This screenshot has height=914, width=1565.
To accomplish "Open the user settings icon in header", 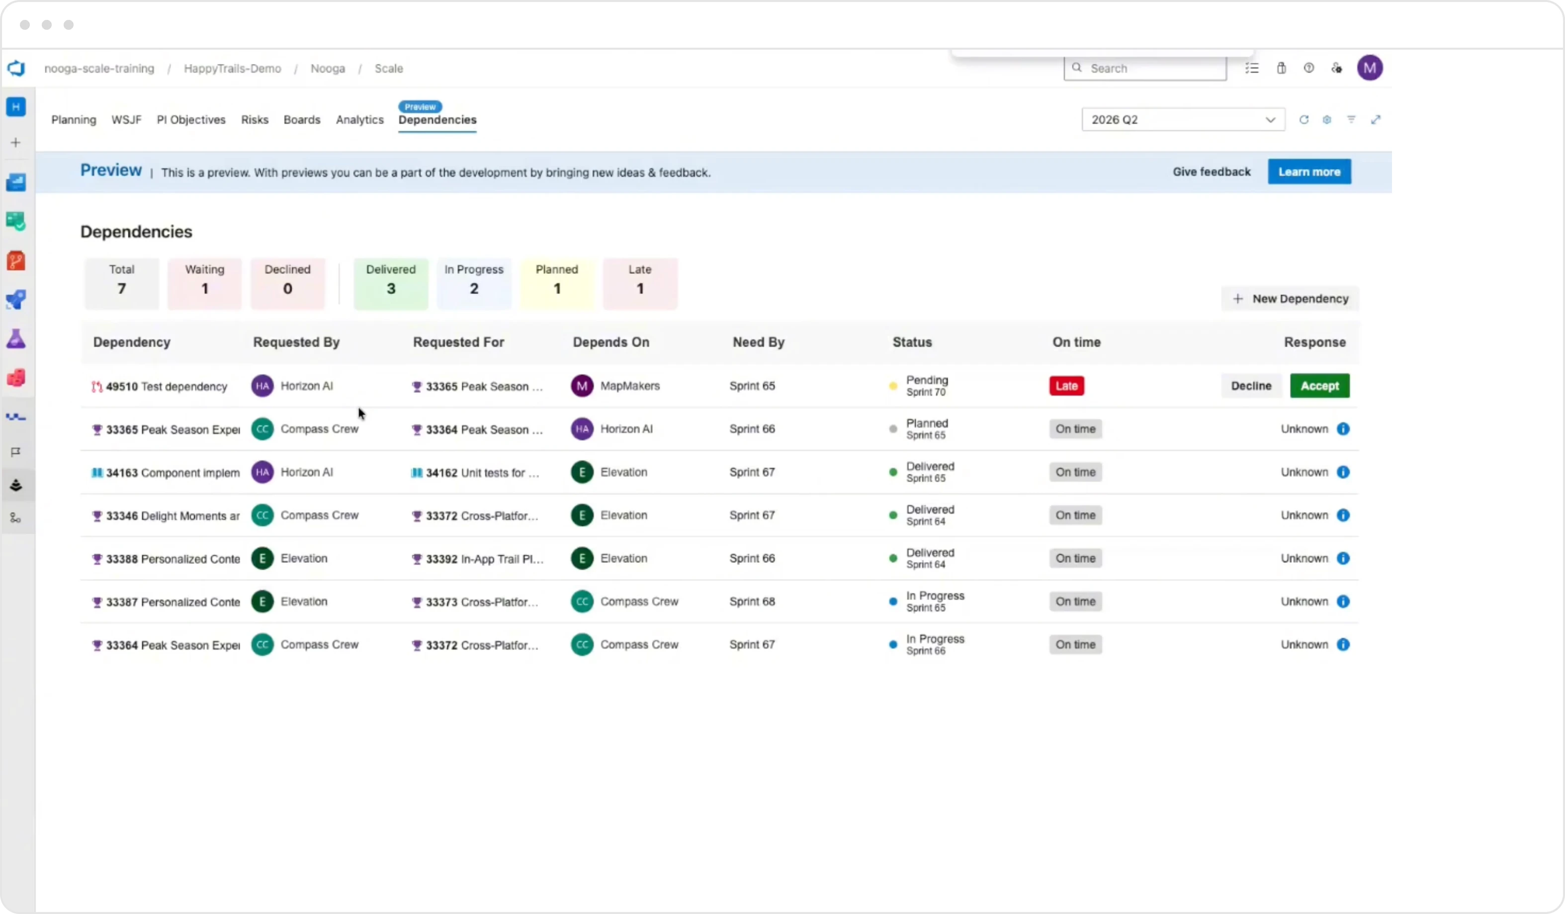I will 1336,68.
